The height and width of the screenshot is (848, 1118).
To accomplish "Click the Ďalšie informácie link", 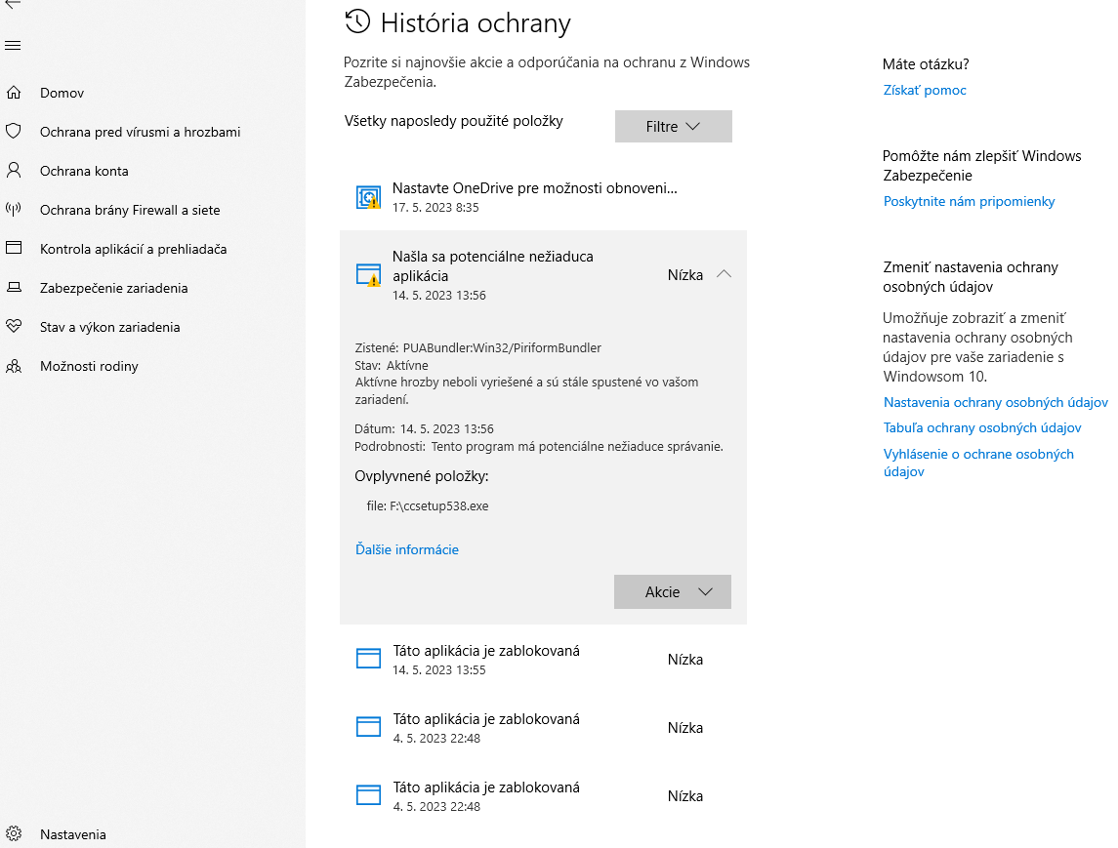I will point(407,549).
